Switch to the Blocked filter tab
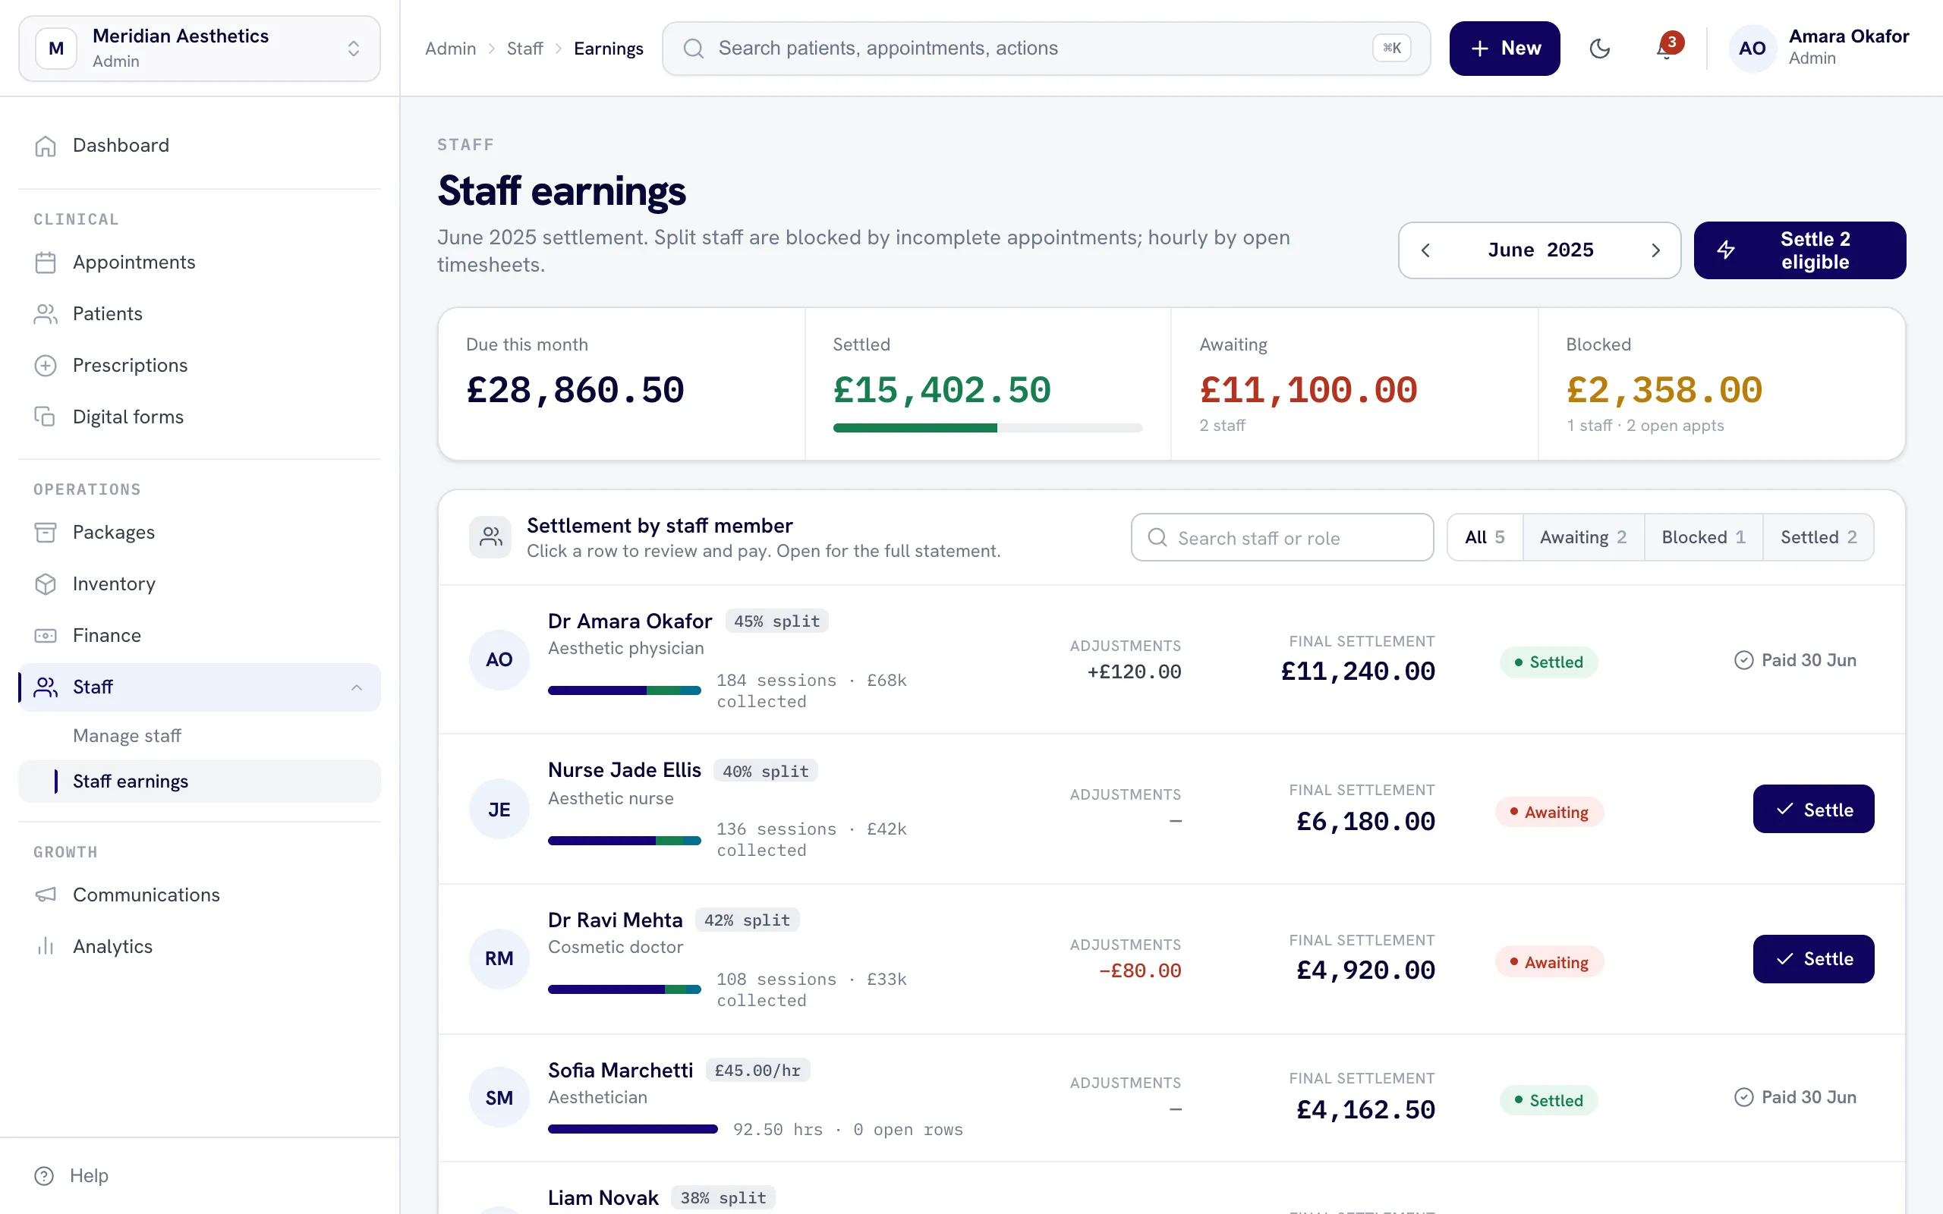1943x1214 pixels. pos(1703,537)
